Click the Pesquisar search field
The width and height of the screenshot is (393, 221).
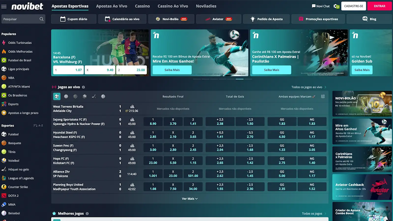[x=23, y=19]
